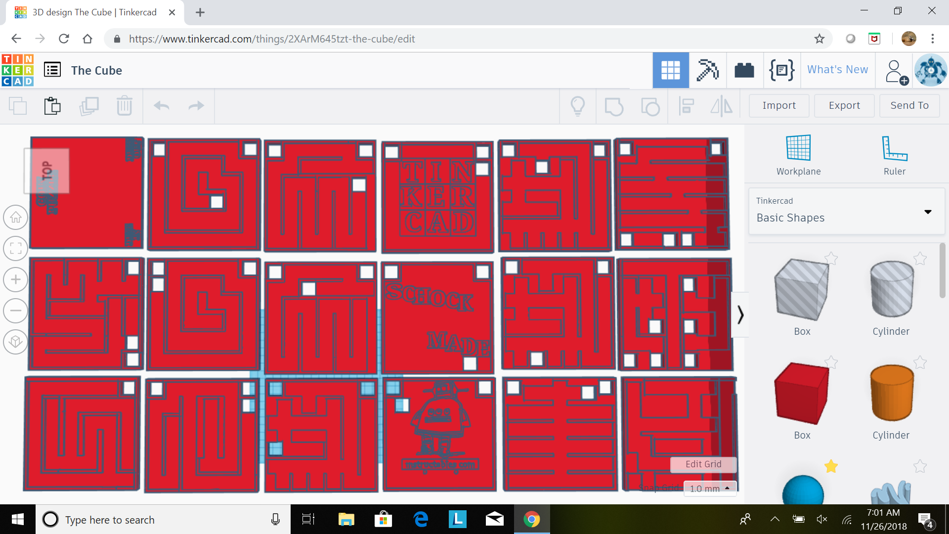This screenshot has height=534, width=949.
Task: Click the Align tool icon
Action: tap(686, 106)
